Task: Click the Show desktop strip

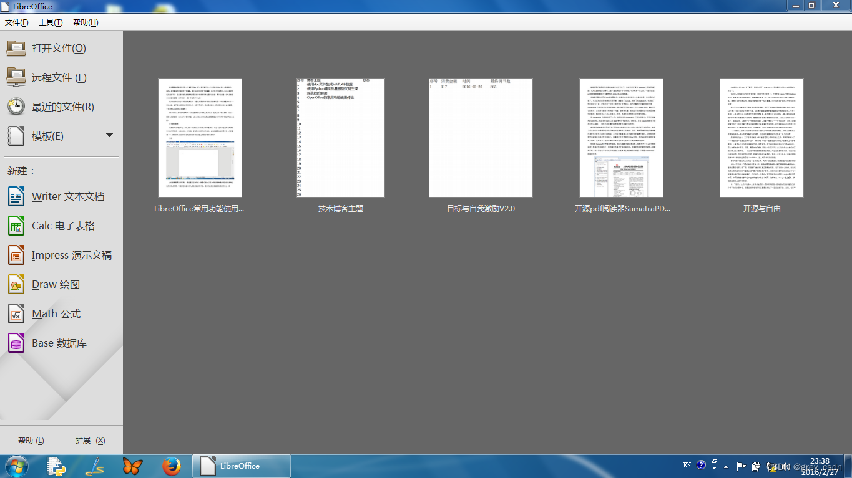Action: click(848, 466)
